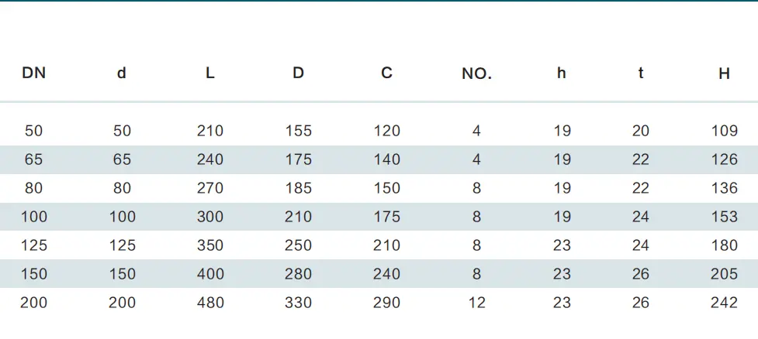
Task: Select the D value 185
Action: (x=298, y=188)
